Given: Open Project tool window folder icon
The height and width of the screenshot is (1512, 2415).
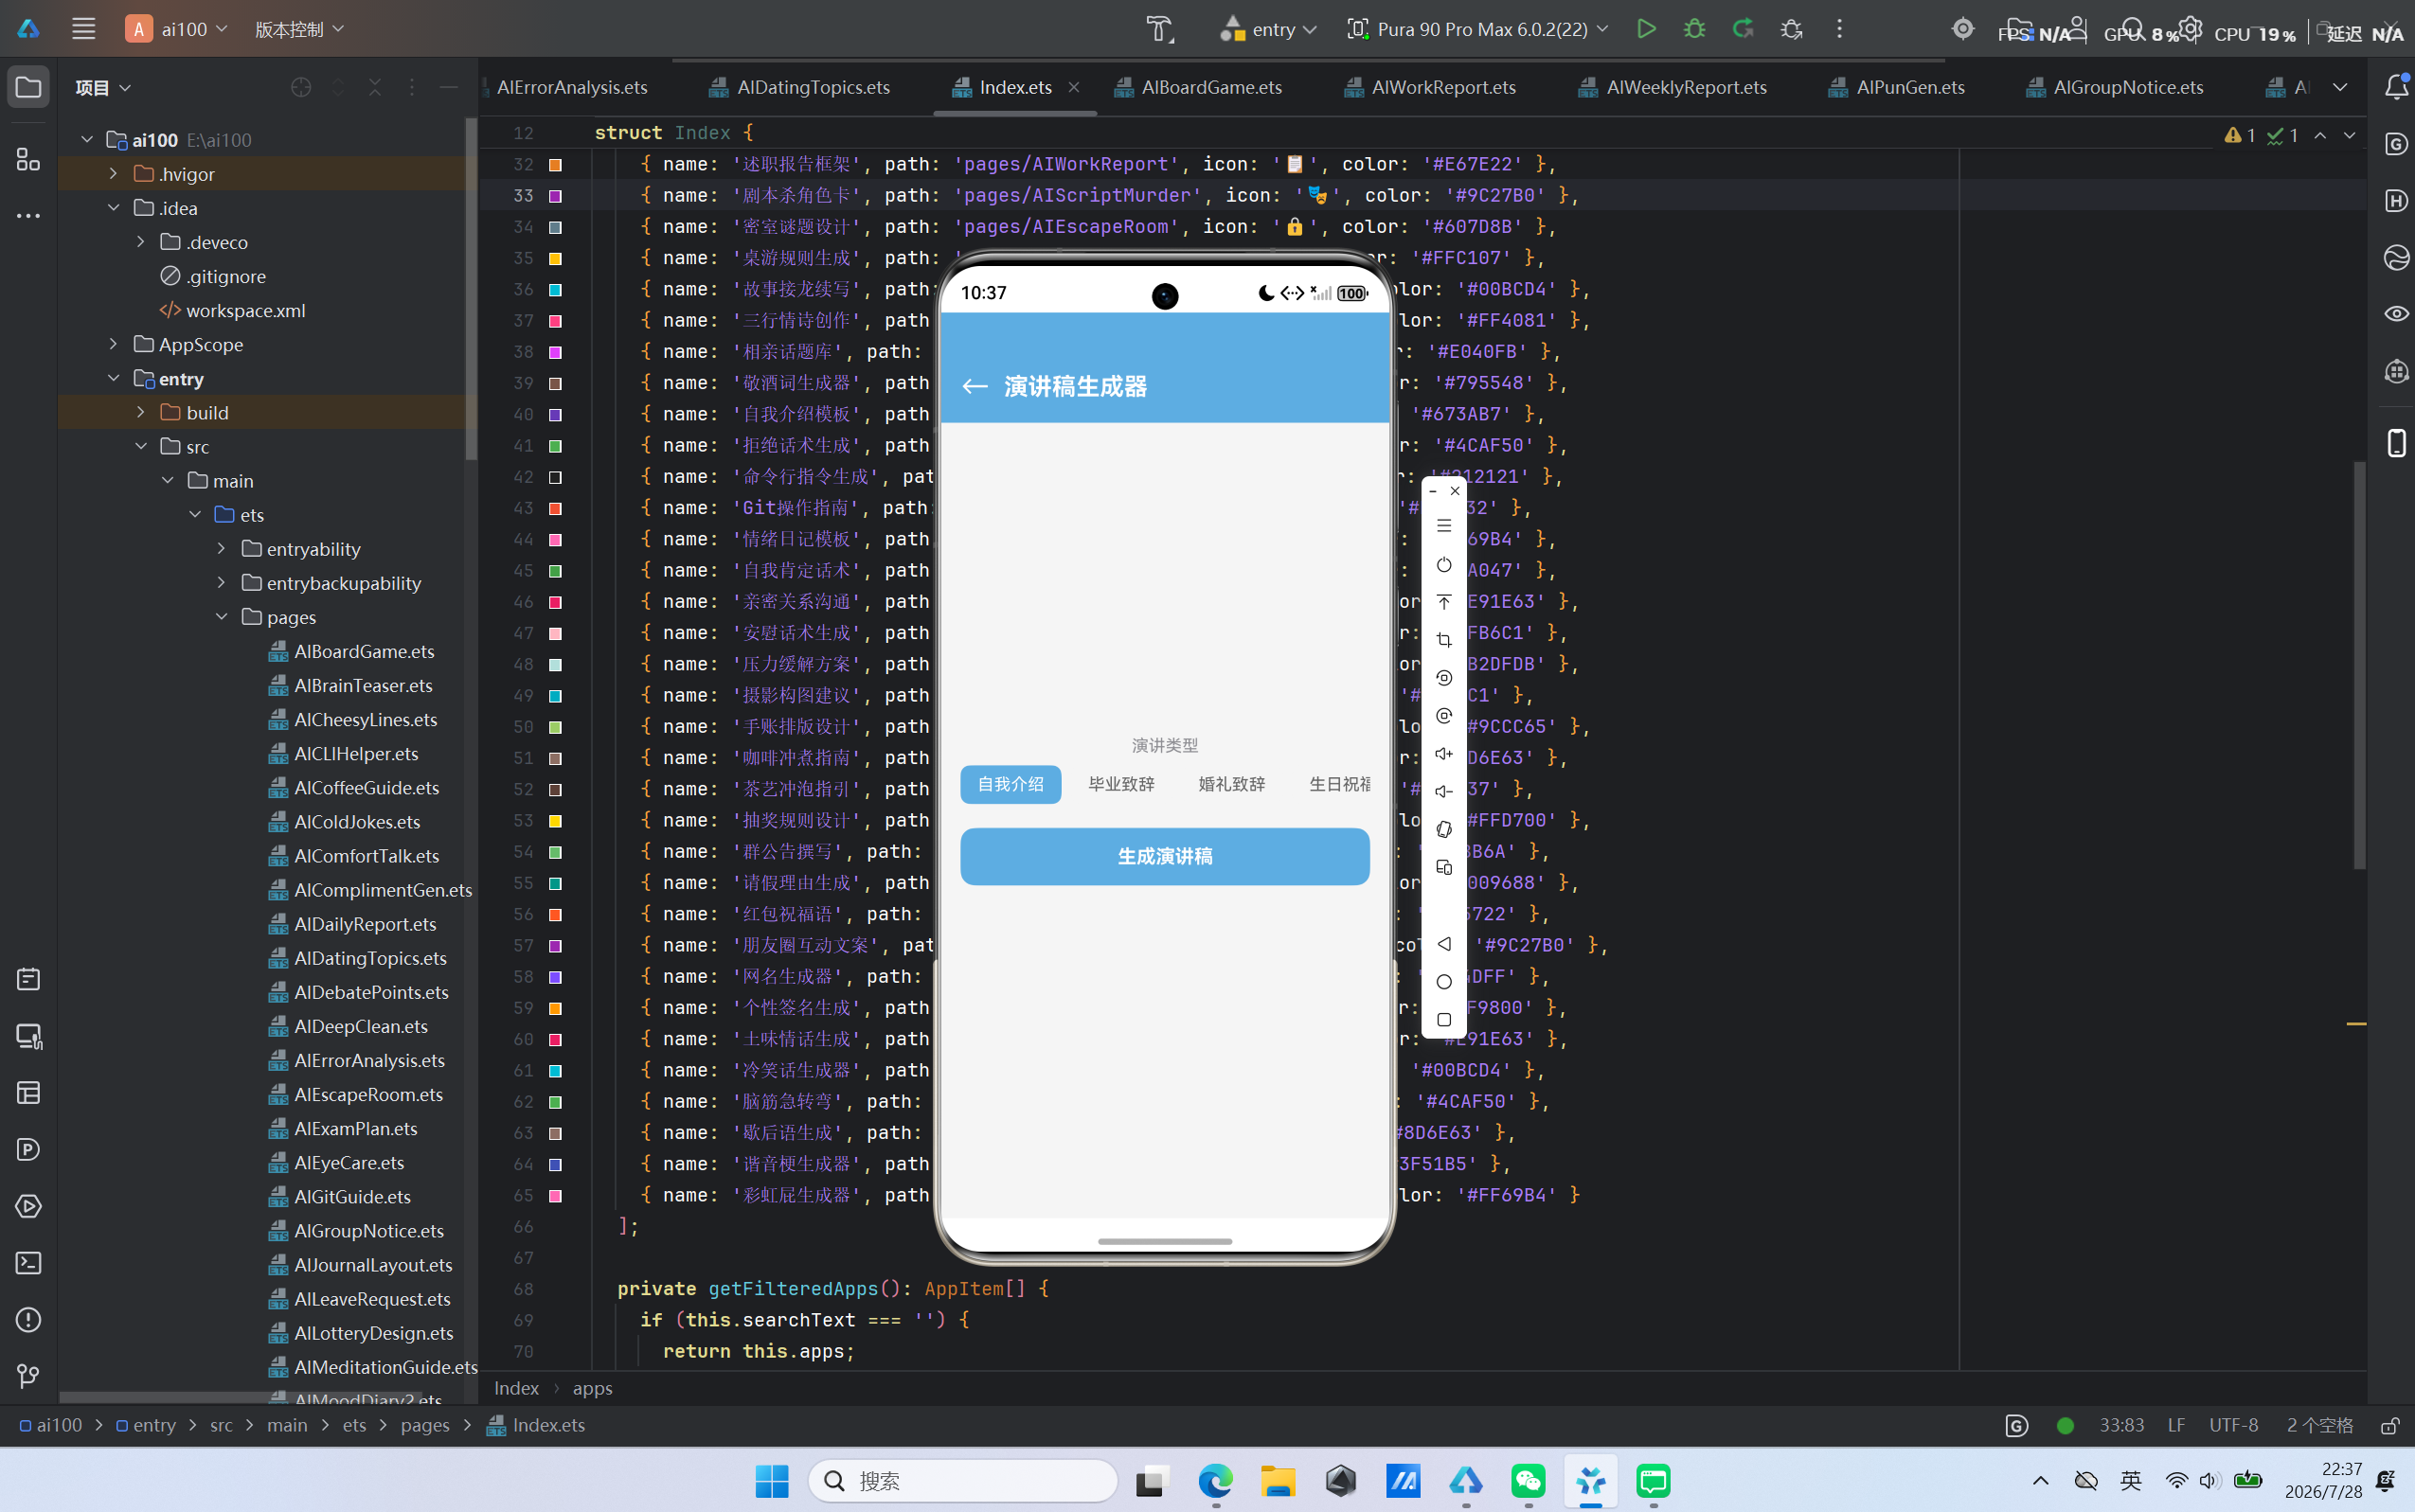Looking at the screenshot, I should [x=28, y=87].
